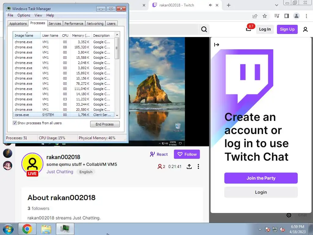Screen dimensions: 313x235
Task: Click process list scrollbar thumb
Action: click(117, 48)
